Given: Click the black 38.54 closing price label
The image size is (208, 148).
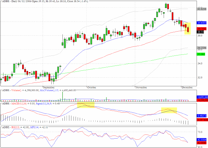Looking at the screenshot, I should click(x=200, y=32).
